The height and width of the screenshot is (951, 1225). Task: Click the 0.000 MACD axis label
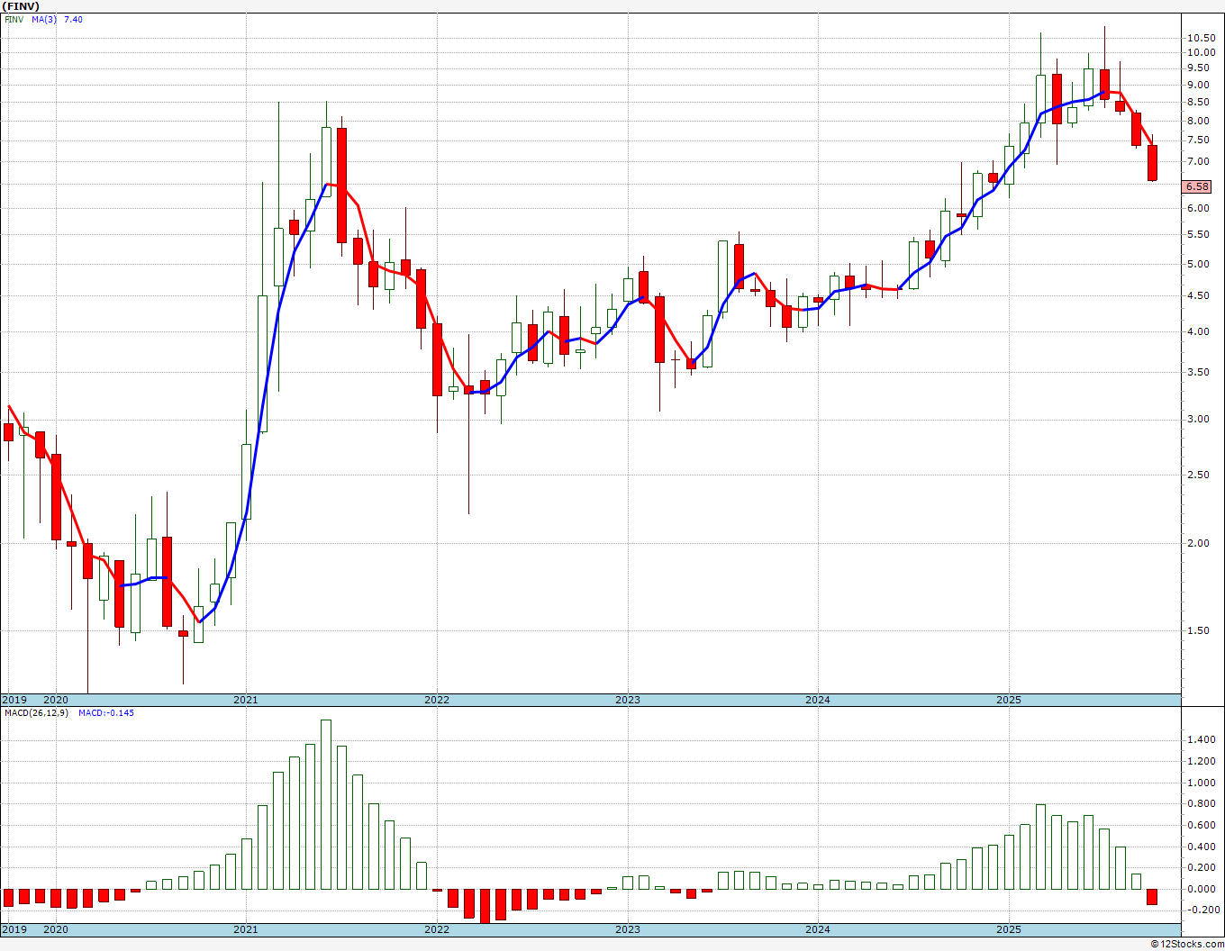point(1201,889)
